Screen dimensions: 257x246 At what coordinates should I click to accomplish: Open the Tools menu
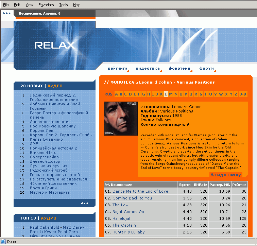click(63, 5)
